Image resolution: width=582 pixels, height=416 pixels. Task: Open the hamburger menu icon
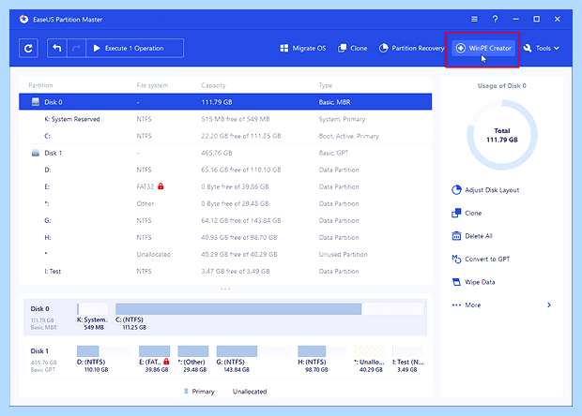pyautogui.click(x=474, y=19)
